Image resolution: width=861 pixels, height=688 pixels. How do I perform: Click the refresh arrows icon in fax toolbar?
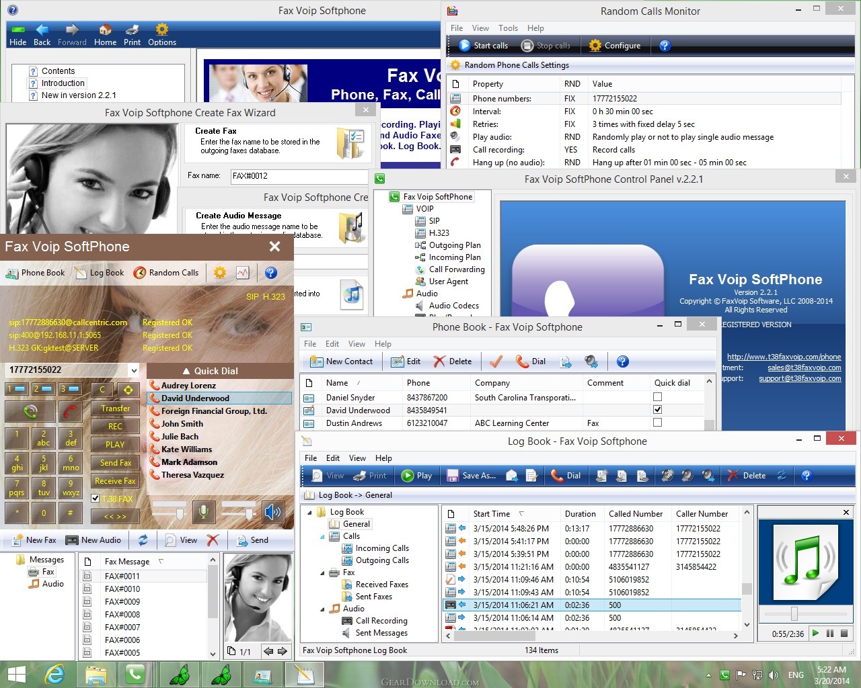pos(143,540)
